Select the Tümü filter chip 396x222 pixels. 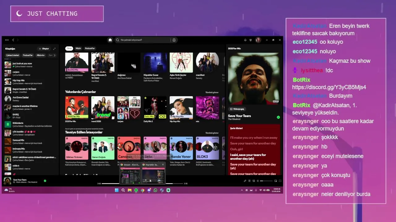click(69, 48)
